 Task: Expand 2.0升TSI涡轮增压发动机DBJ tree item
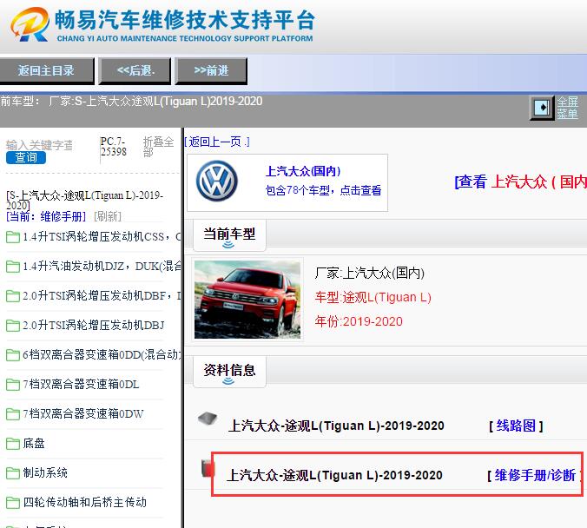click(x=94, y=326)
